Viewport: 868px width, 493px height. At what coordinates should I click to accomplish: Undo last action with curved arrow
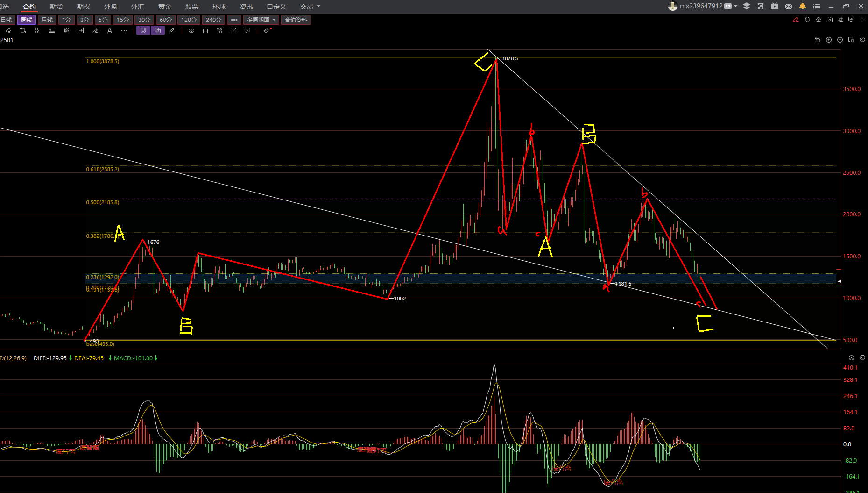818,40
